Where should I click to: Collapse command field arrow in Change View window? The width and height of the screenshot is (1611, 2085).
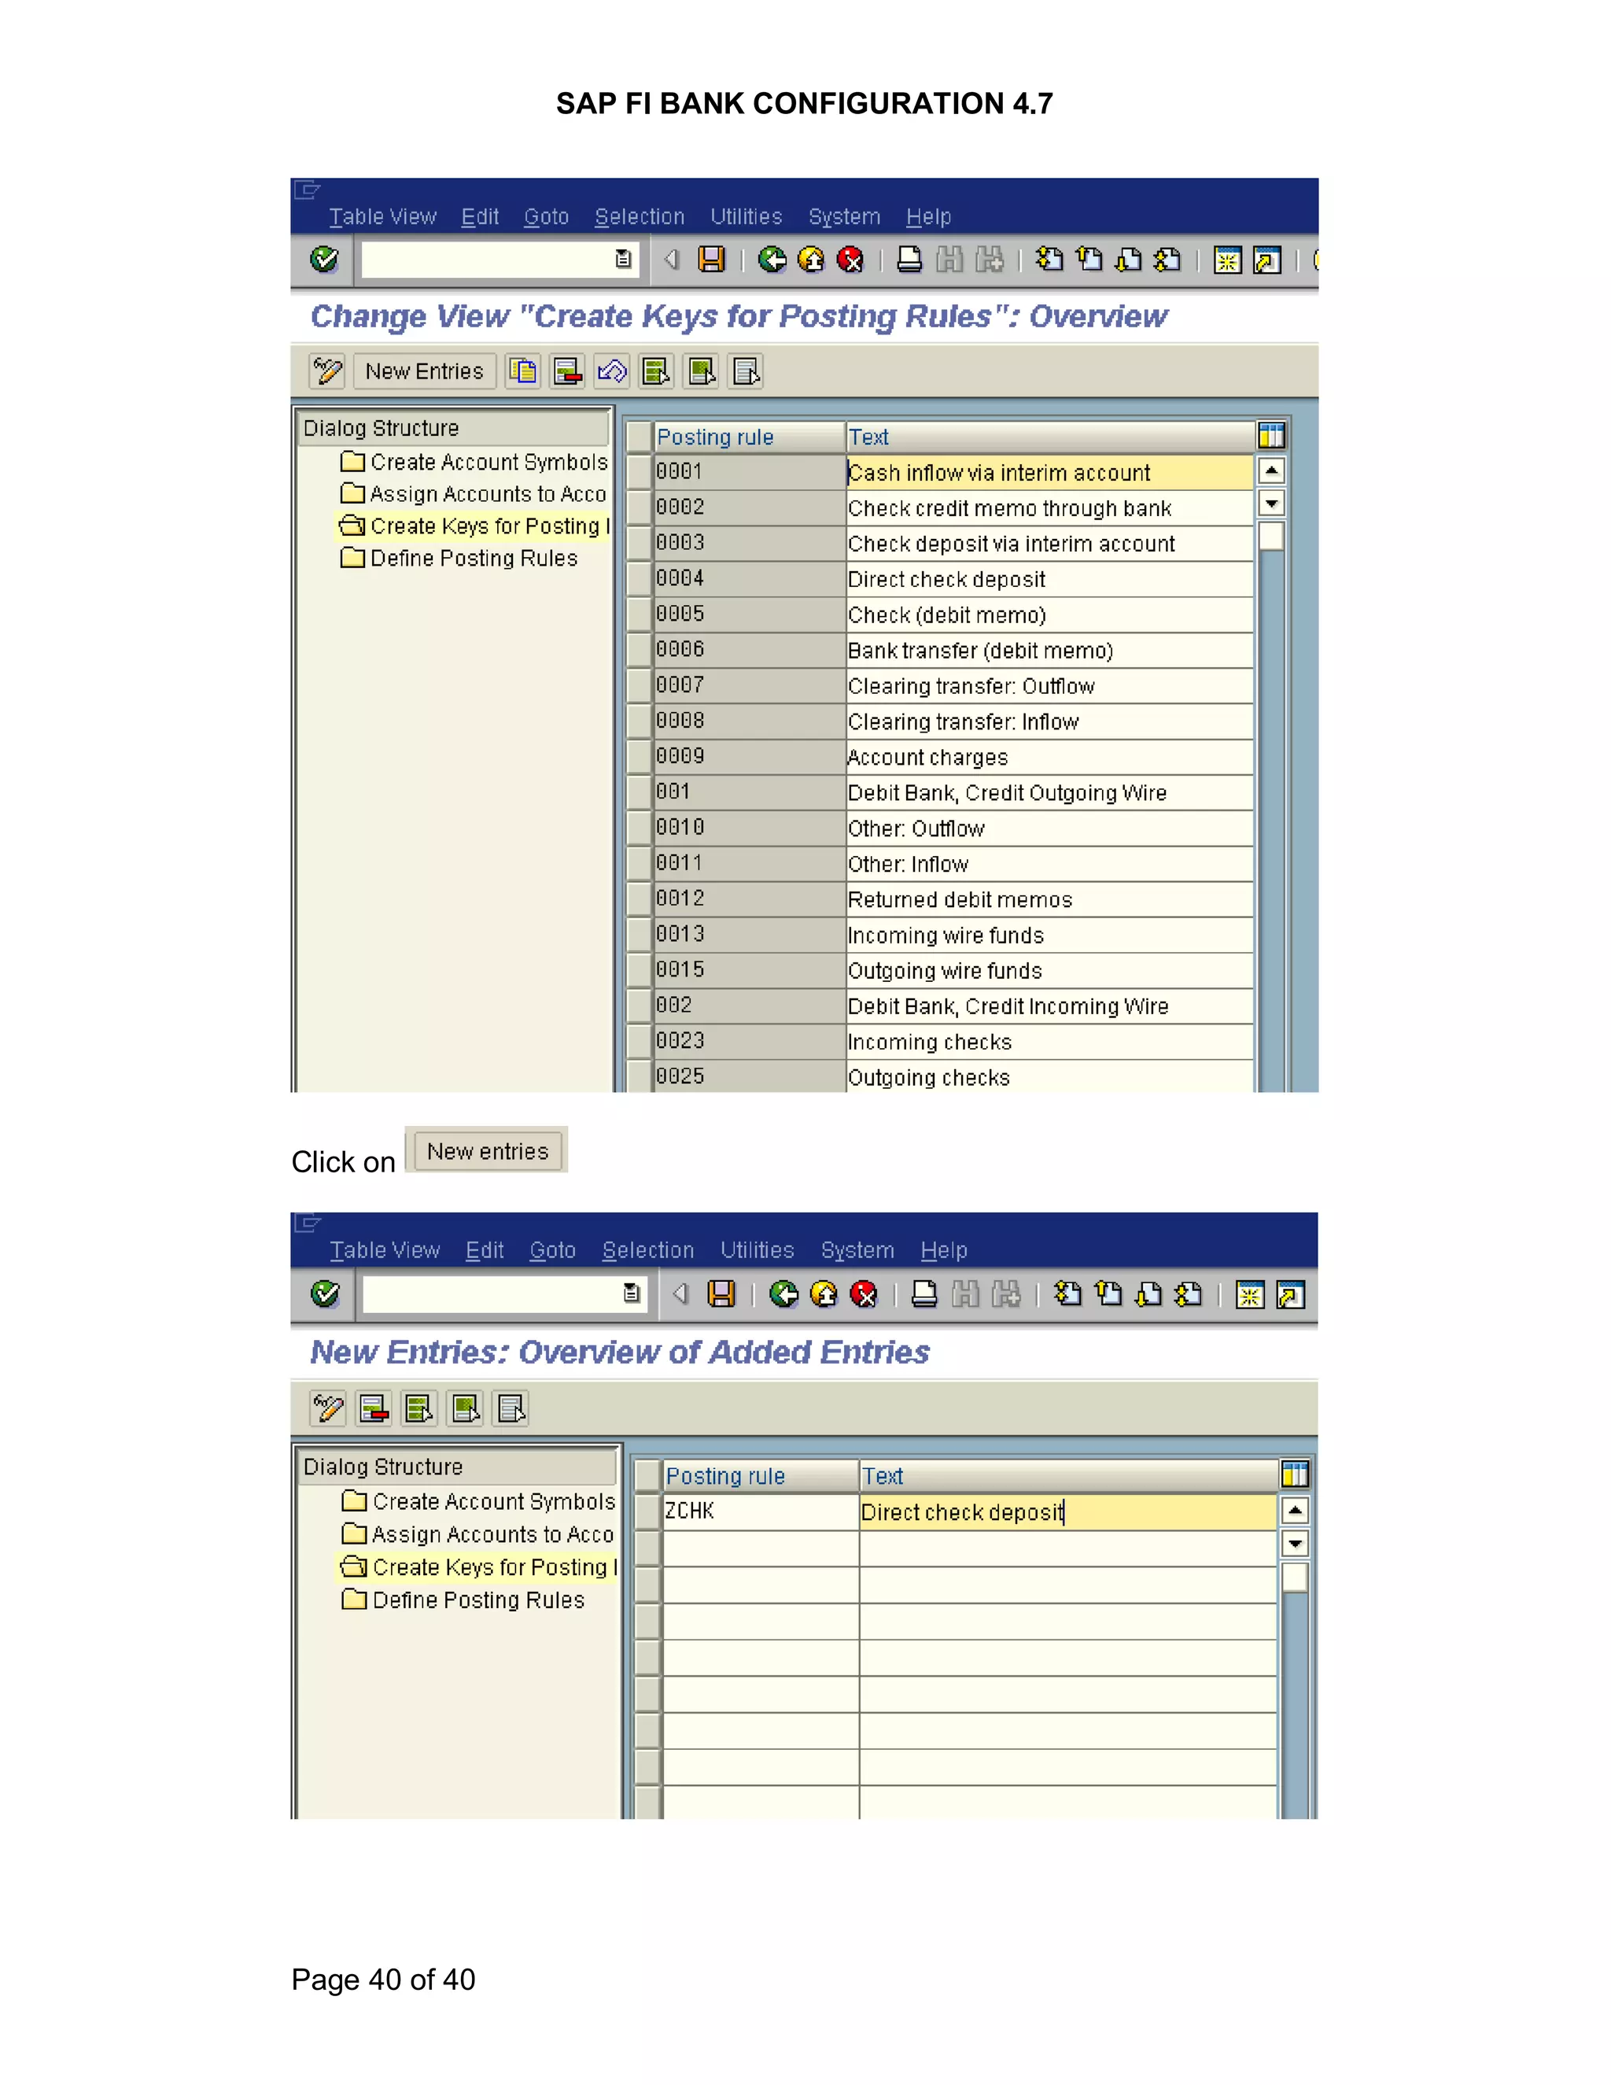[672, 259]
